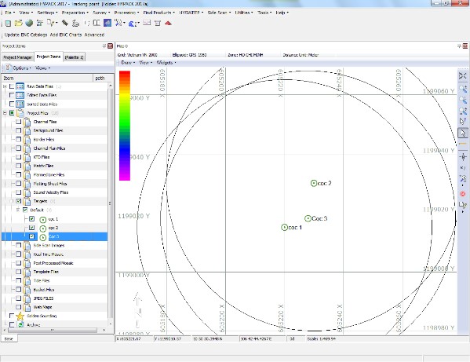Viewport: 470px width, 362px height.
Task: Click the pin icon of Project Items panel
Action: click(104, 46)
